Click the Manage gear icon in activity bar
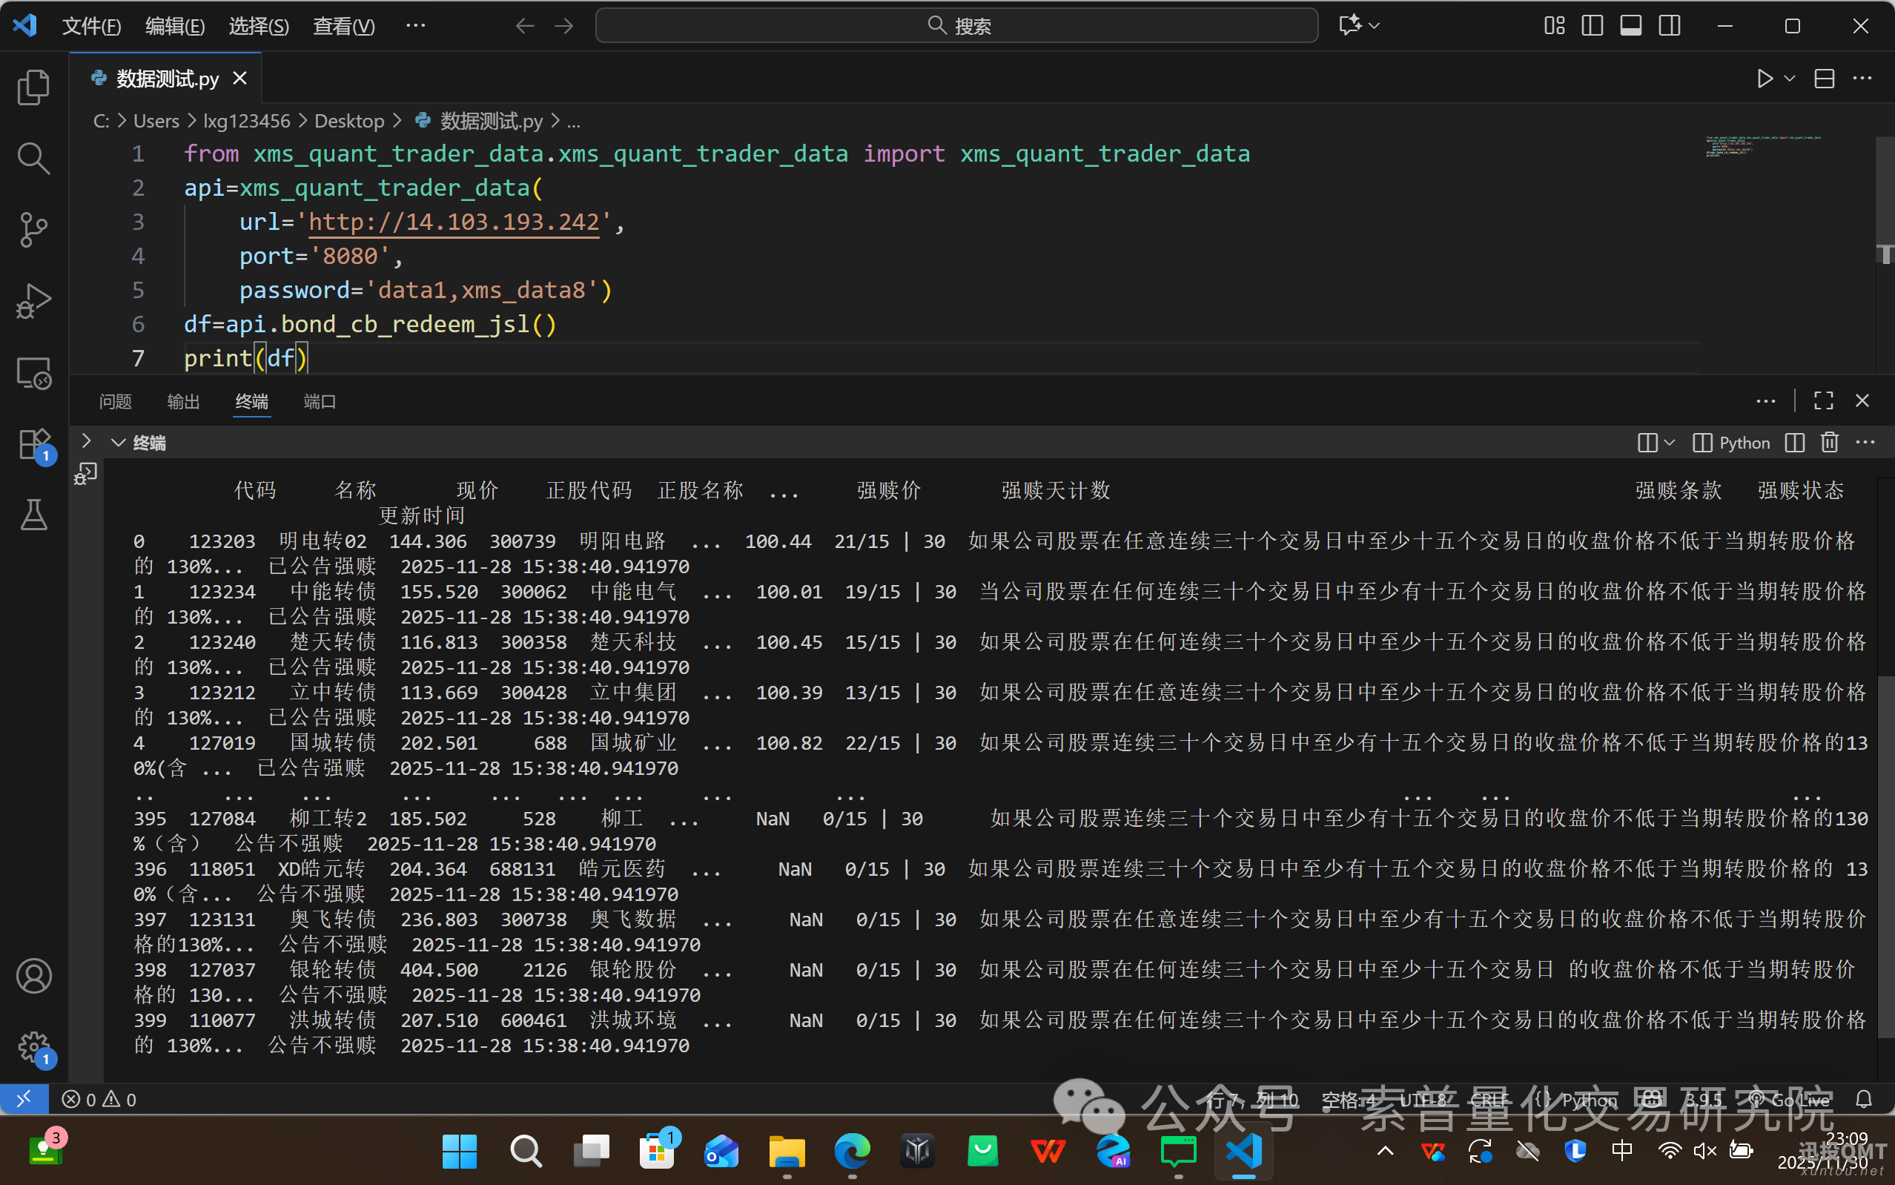Viewport: 1895px width, 1185px height. 33,1048
